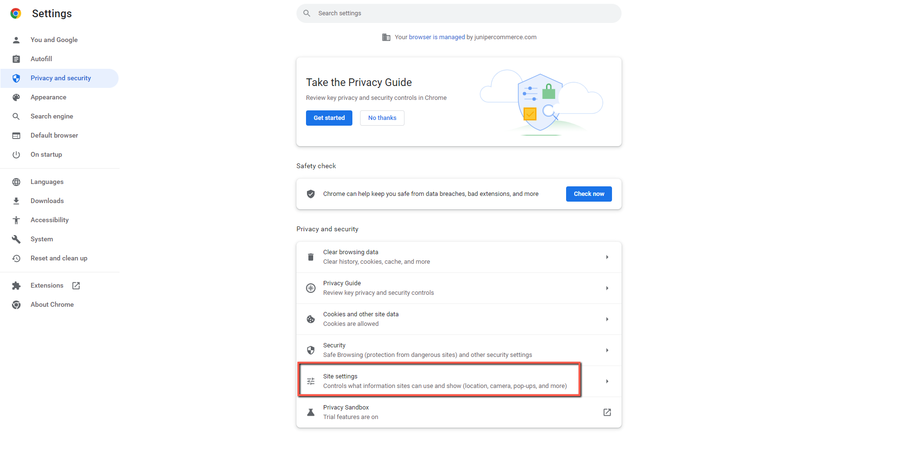Click the On startup power icon
This screenshot has height=452, width=918.
pos(16,155)
